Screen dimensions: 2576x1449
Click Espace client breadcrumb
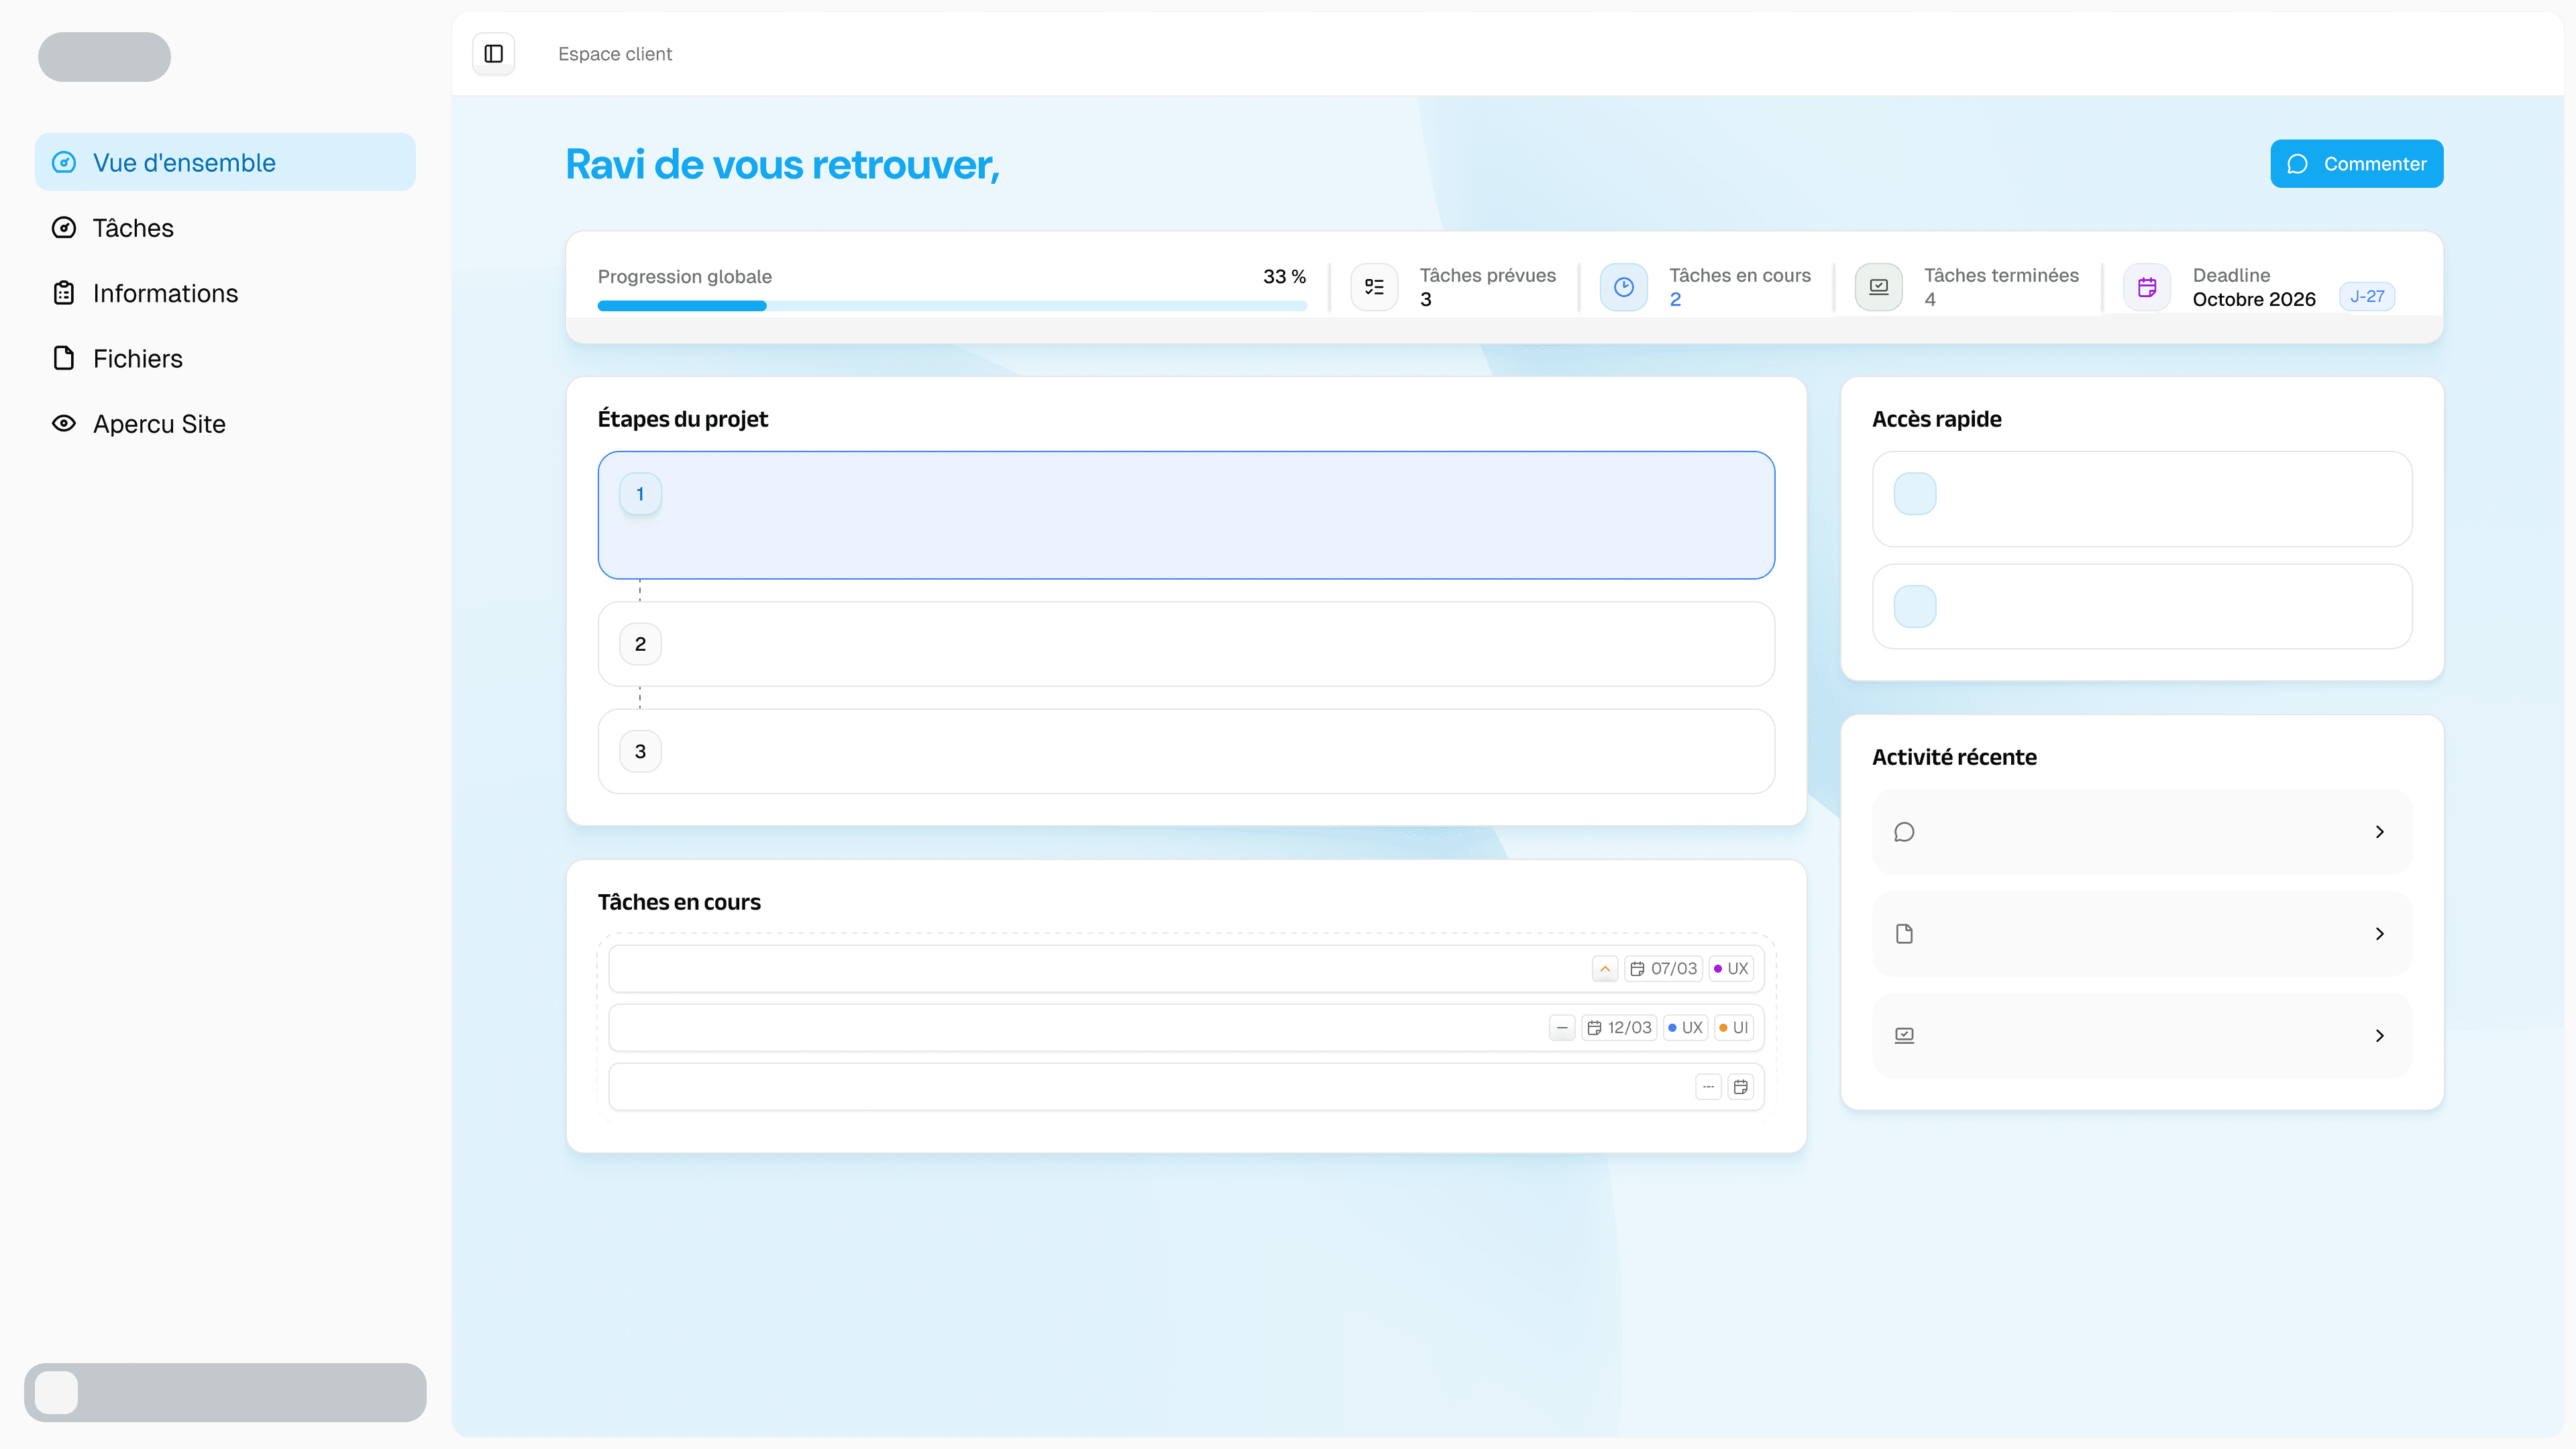coord(615,54)
